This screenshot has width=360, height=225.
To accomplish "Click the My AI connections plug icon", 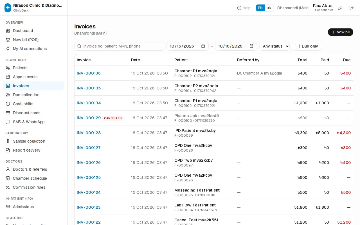I will 8,49.
